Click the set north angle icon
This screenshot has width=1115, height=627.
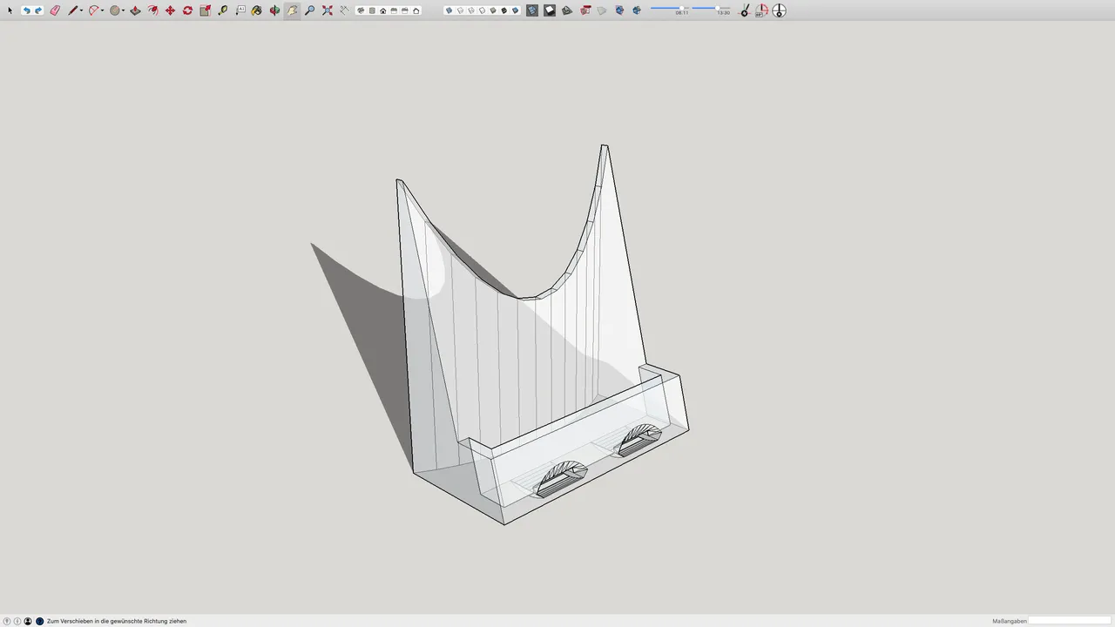[x=762, y=10]
